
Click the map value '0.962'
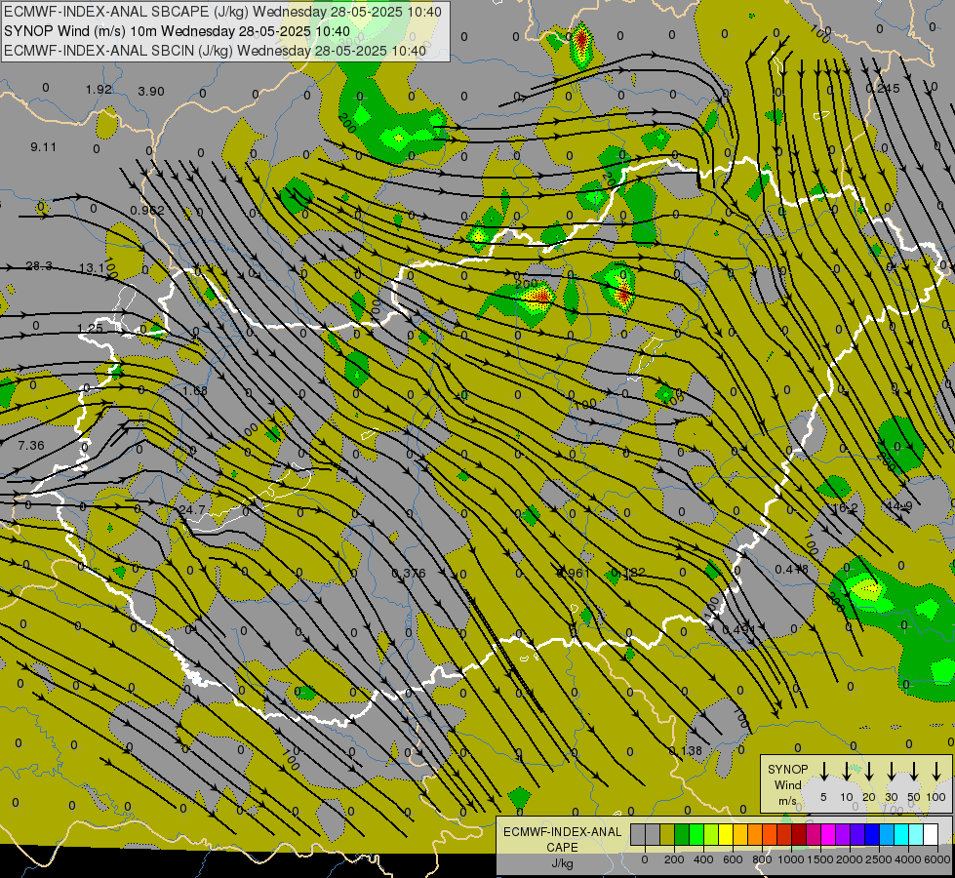click(x=147, y=211)
